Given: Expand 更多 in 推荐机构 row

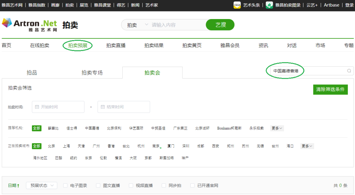Looking at the screenshot, I should click(x=277, y=128).
